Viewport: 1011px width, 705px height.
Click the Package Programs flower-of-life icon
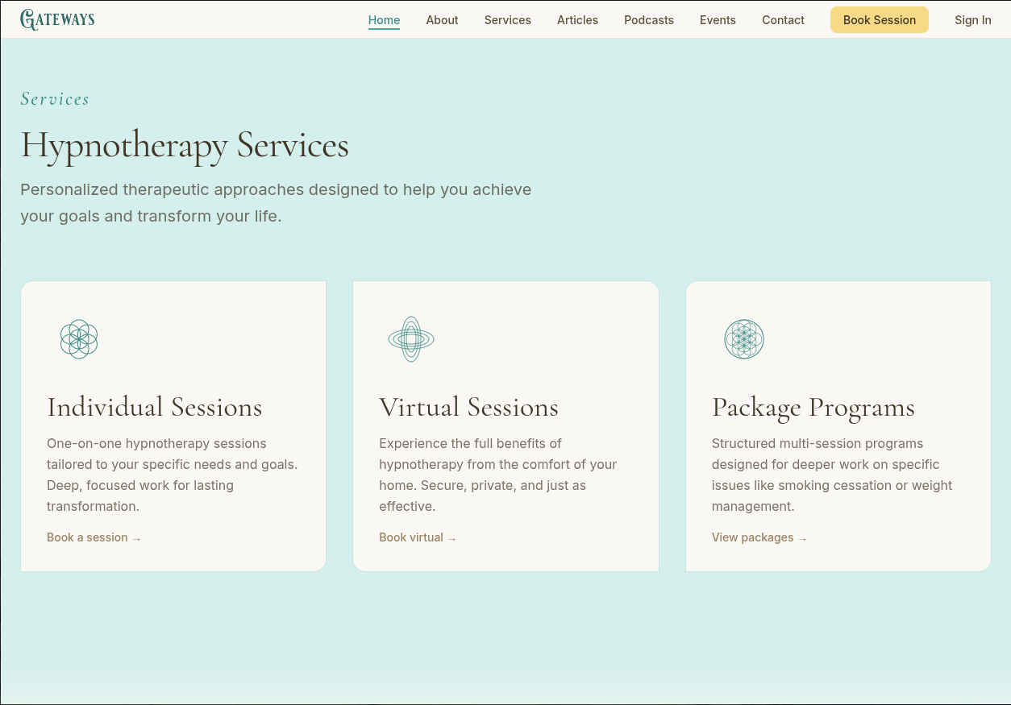[744, 339]
